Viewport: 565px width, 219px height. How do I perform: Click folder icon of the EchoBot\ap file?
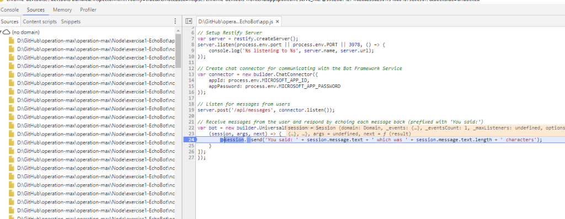pos(12,41)
